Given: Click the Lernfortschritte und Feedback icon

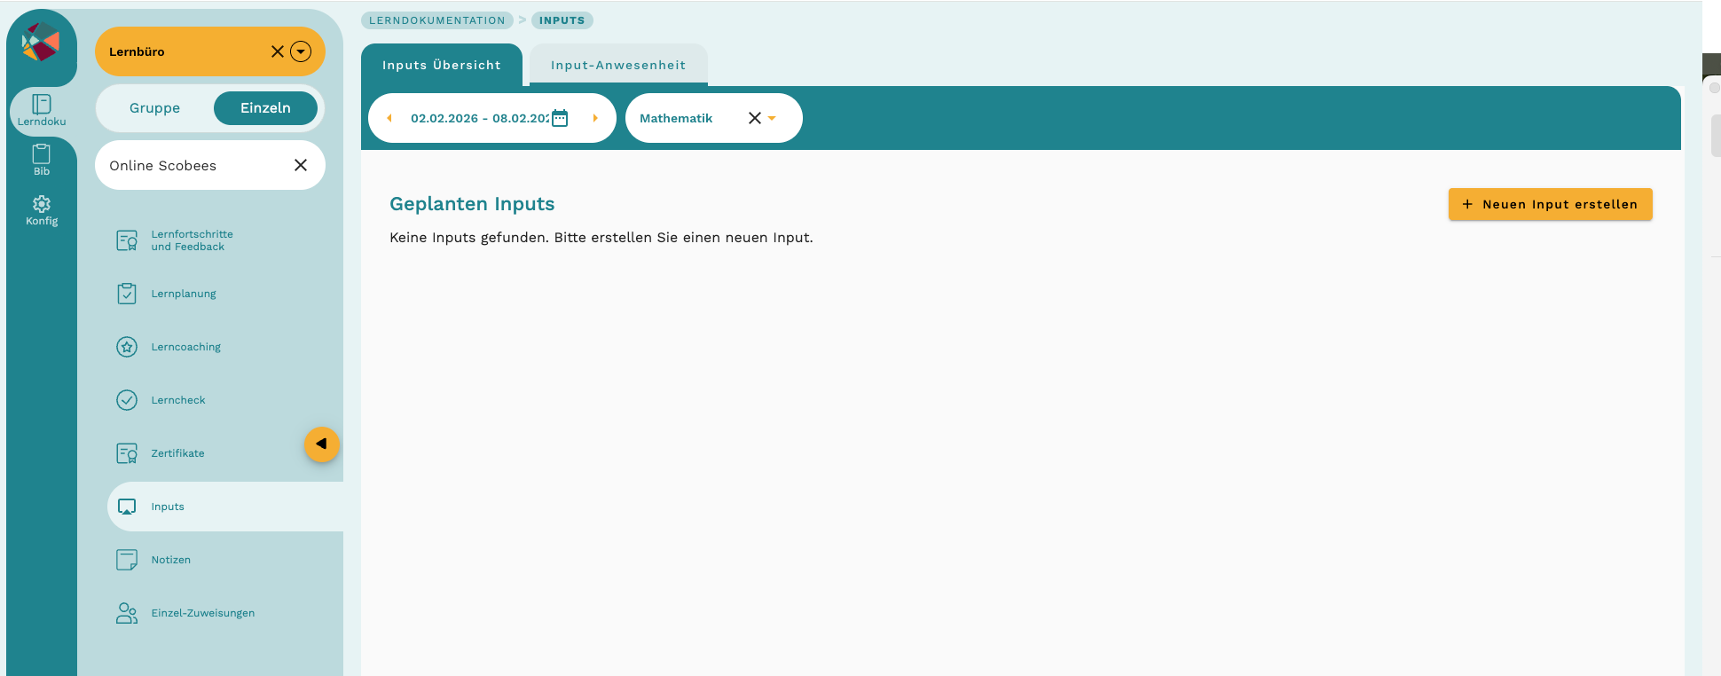Looking at the screenshot, I should tap(127, 240).
